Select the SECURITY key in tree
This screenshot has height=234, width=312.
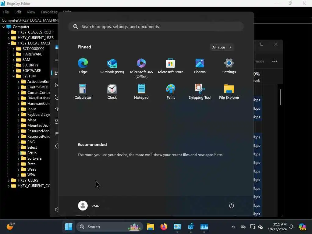point(30,65)
